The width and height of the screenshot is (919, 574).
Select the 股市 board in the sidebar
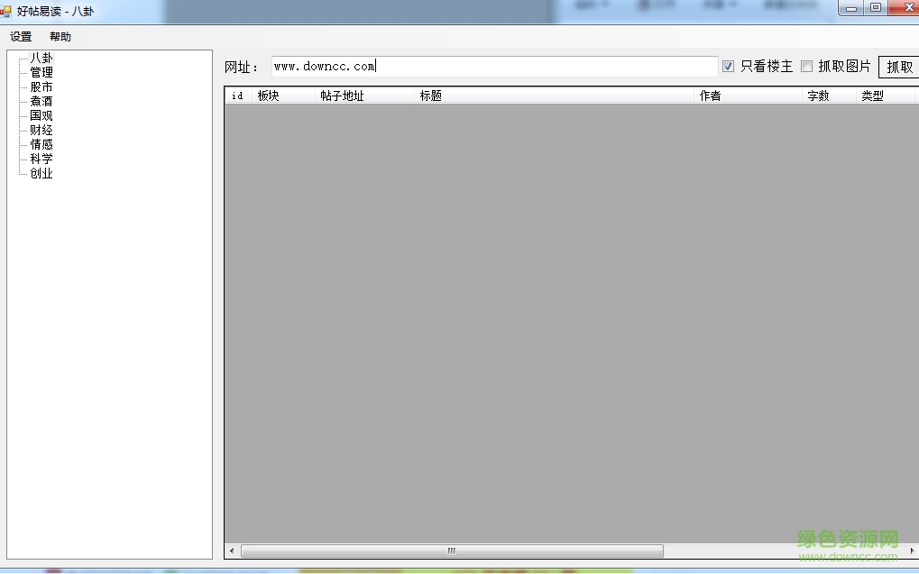coord(40,87)
